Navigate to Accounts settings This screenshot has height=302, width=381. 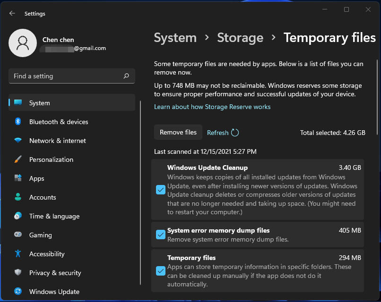[72, 197]
